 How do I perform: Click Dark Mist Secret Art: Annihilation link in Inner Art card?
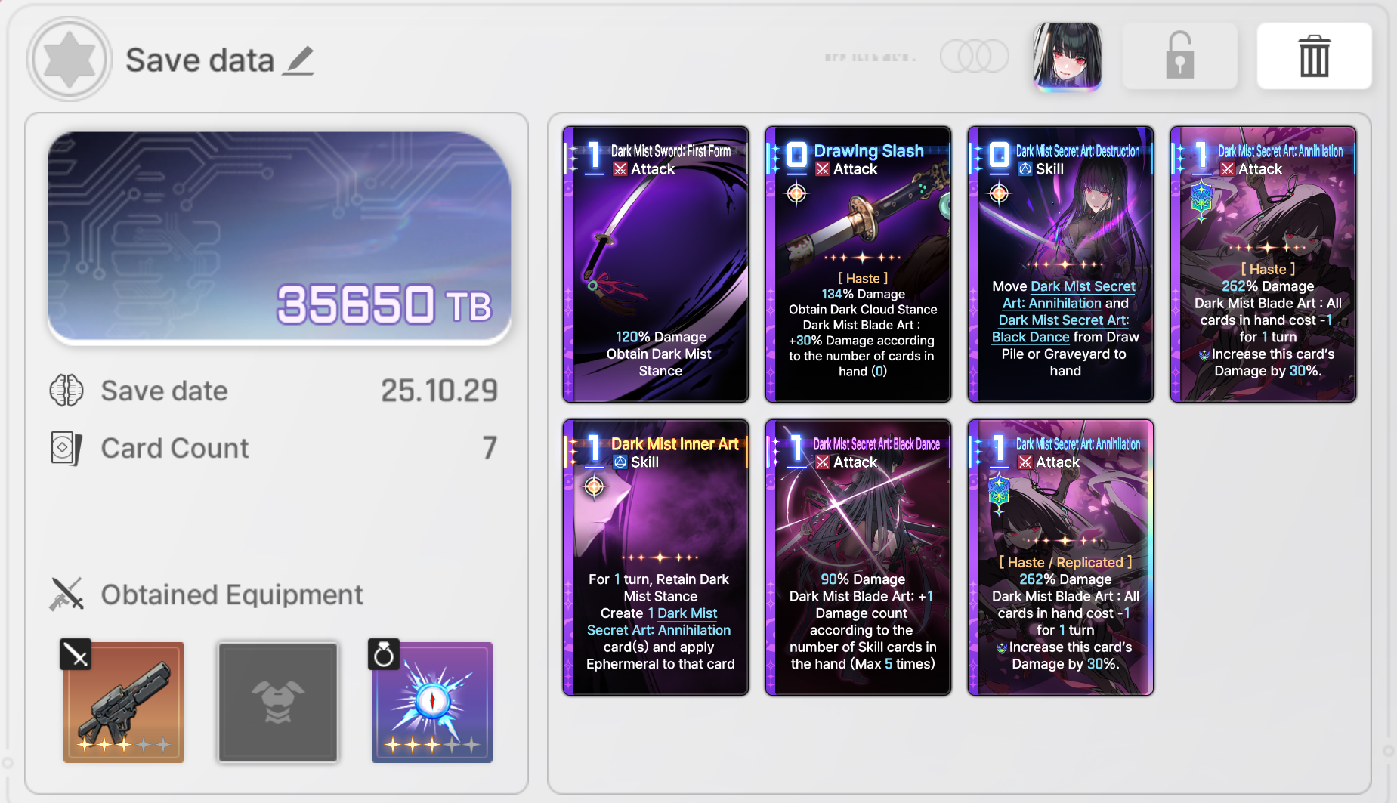[659, 622]
